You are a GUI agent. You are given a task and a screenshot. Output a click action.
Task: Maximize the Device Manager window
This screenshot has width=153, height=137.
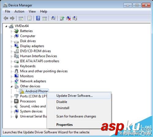click(137, 5)
